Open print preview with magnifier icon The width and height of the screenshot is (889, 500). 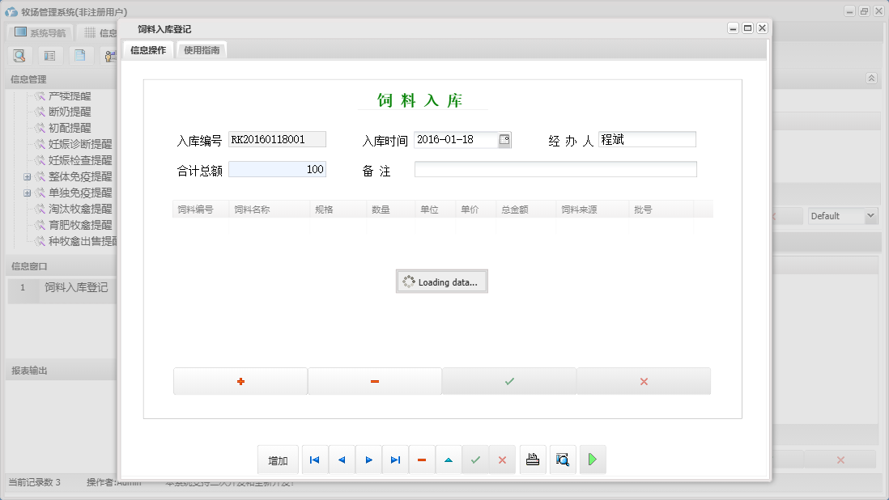click(563, 460)
